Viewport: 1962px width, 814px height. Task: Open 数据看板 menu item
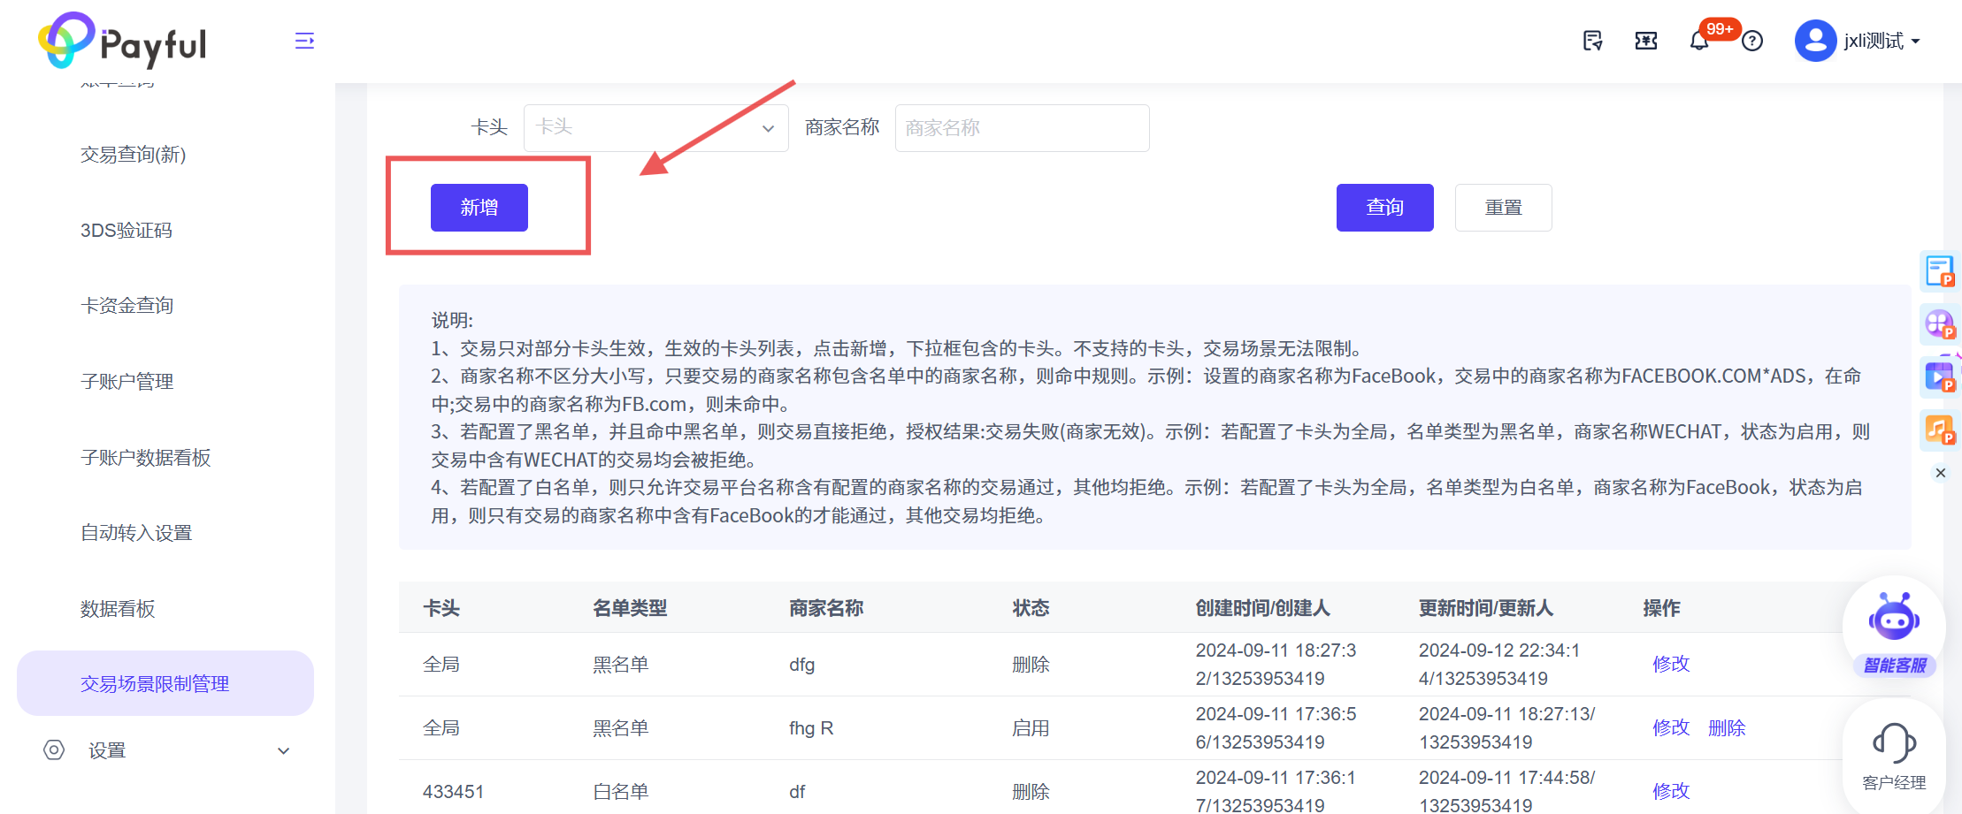point(118,609)
